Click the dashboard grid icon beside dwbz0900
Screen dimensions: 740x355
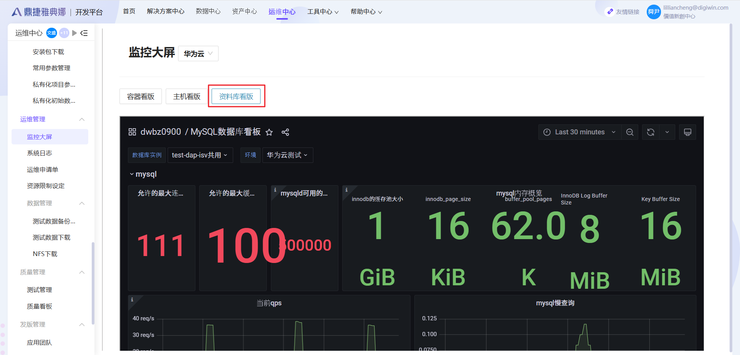click(x=132, y=132)
